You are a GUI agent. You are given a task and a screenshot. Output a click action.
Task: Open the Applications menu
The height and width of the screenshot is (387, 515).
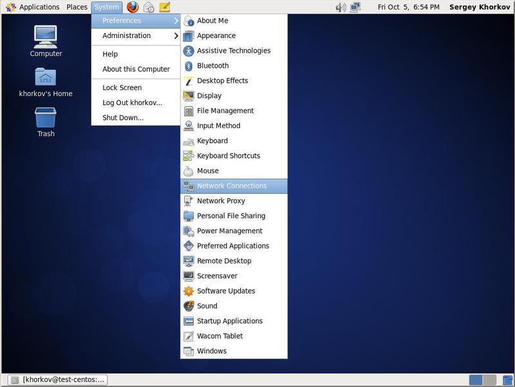pyautogui.click(x=39, y=7)
